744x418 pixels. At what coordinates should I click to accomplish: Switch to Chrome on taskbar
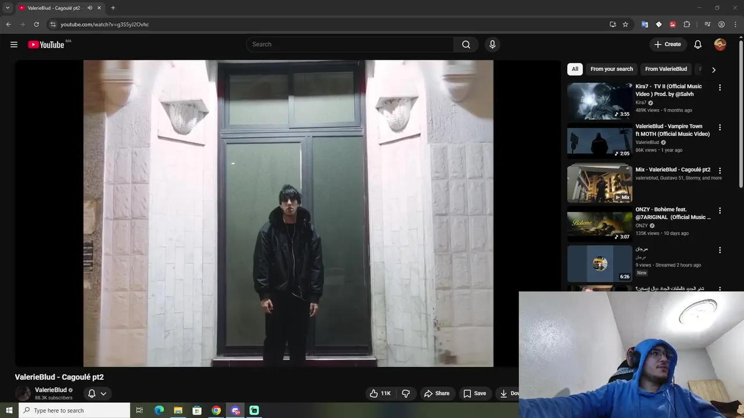(x=216, y=410)
